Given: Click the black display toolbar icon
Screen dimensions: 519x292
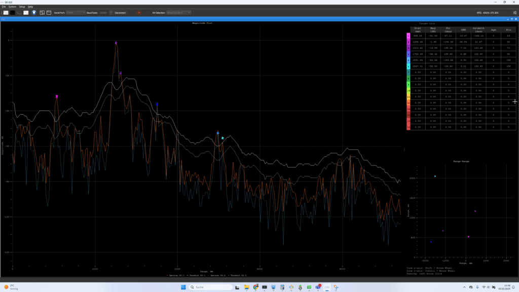Looking at the screenshot, I should tap(13, 12).
